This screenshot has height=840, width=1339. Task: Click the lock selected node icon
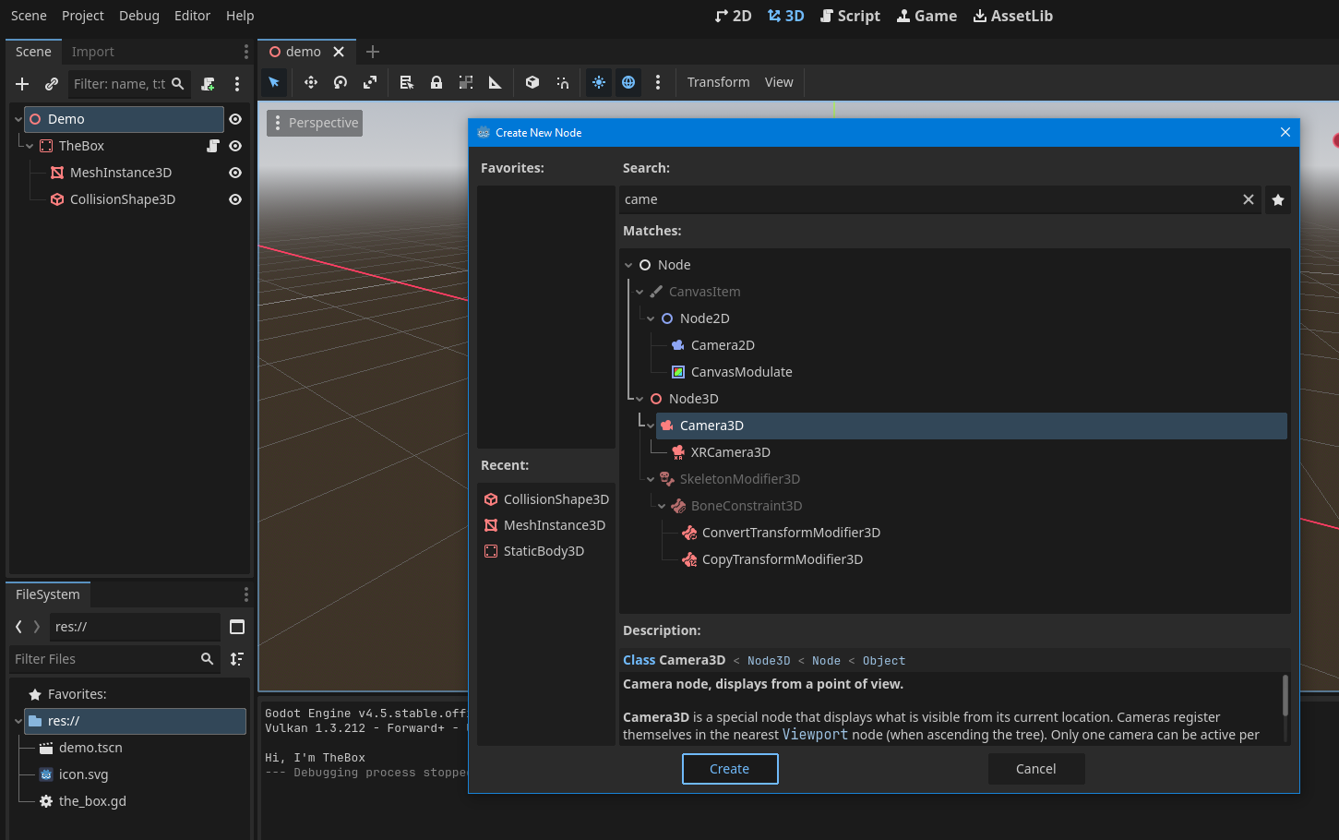tap(436, 82)
